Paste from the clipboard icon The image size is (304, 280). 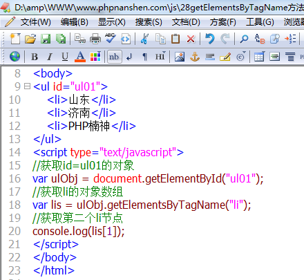[175, 39]
